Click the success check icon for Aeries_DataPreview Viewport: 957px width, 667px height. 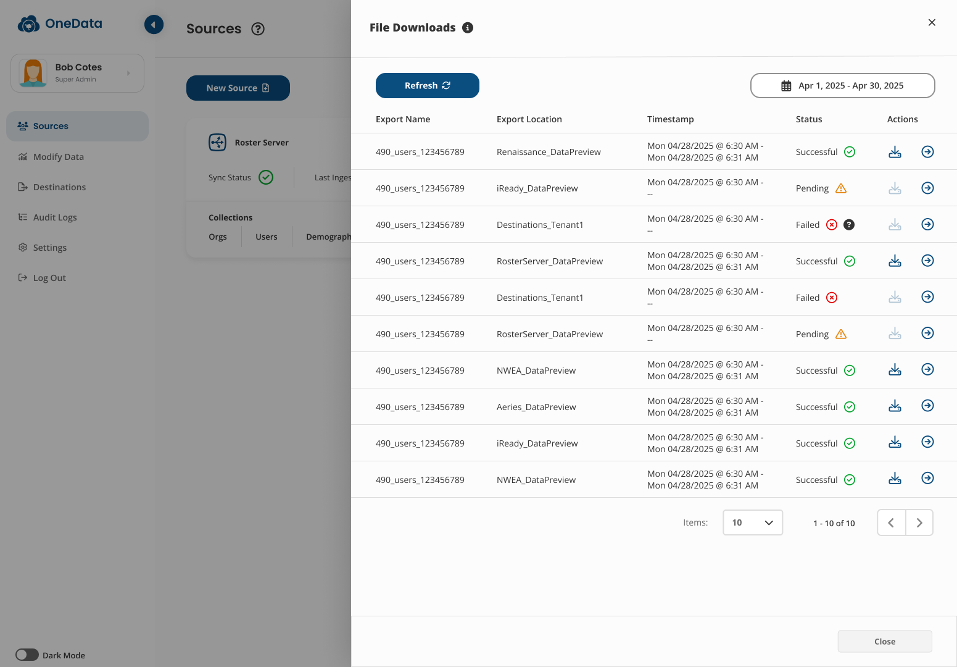pyautogui.click(x=850, y=407)
